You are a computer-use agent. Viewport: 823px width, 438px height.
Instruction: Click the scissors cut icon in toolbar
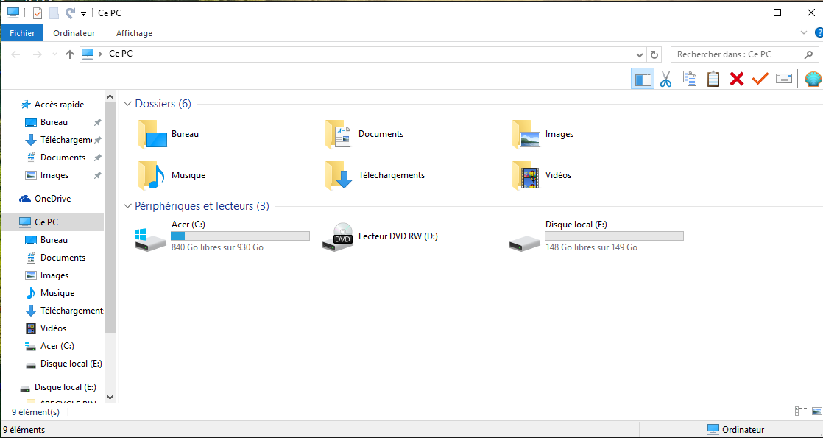(x=666, y=80)
